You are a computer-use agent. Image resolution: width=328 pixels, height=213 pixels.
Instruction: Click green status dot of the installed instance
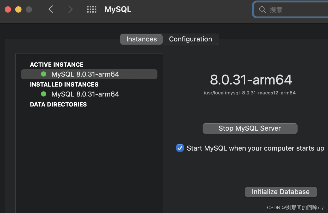pyautogui.click(x=44, y=94)
